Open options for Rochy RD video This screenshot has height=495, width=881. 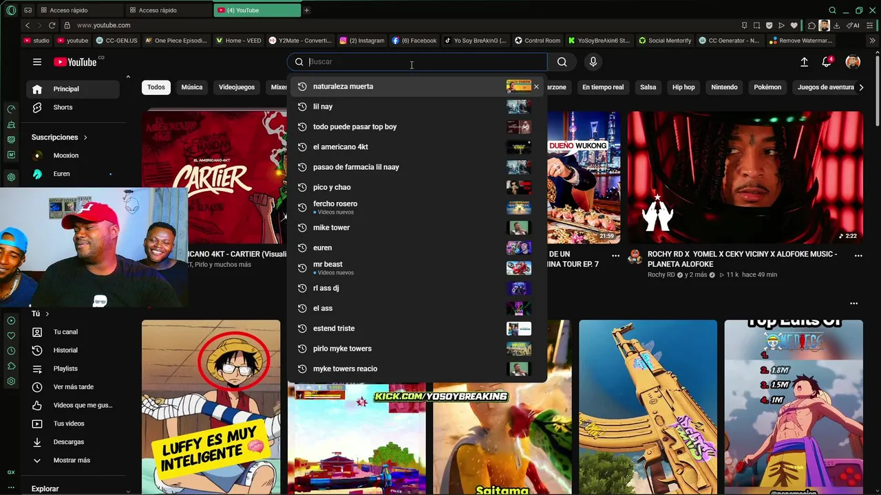point(858,255)
